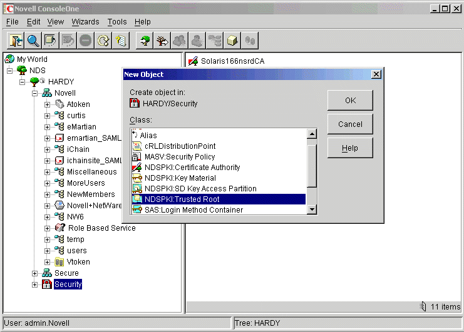Confirm with the OK button

350,101
